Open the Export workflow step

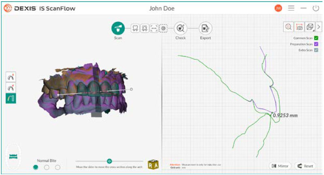[206, 28]
